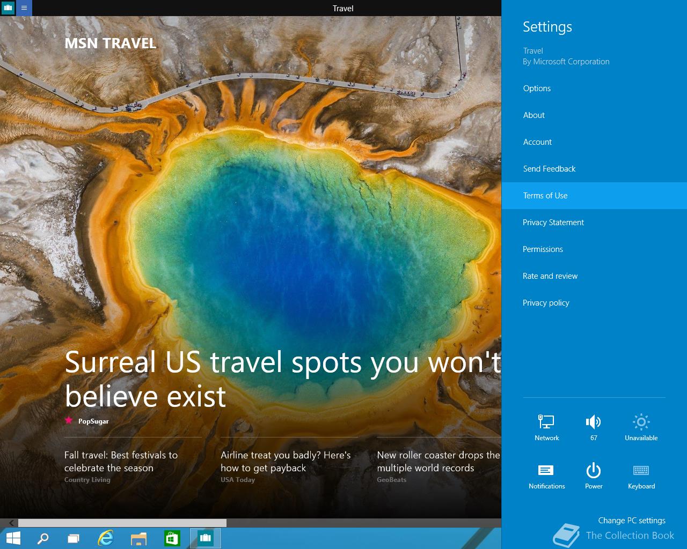Open Privacy policy entry
The image size is (687, 549).
point(594,303)
